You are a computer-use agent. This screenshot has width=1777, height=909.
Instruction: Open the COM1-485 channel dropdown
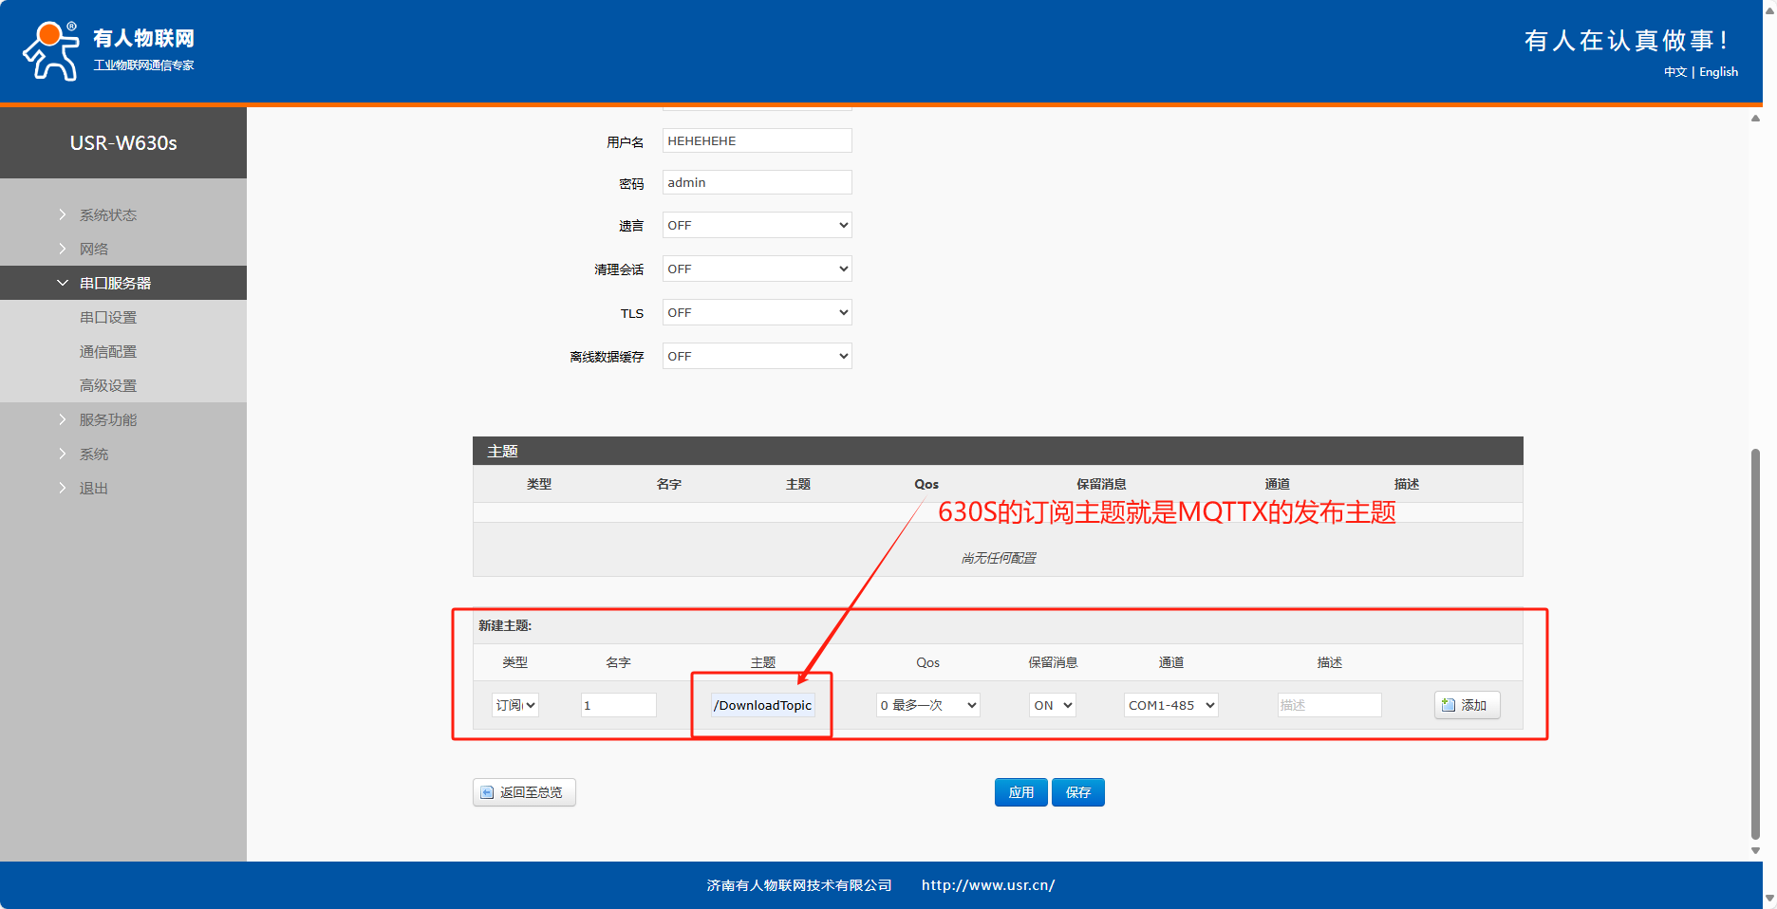click(x=1170, y=705)
